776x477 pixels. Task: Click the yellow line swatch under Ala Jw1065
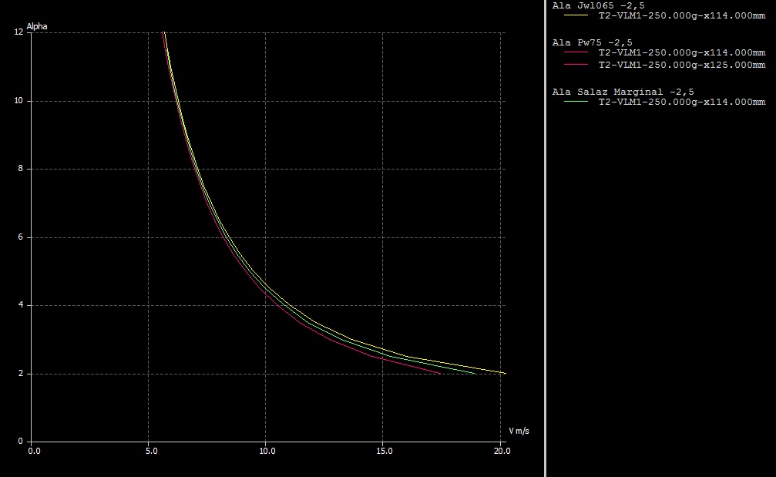click(x=576, y=15)
